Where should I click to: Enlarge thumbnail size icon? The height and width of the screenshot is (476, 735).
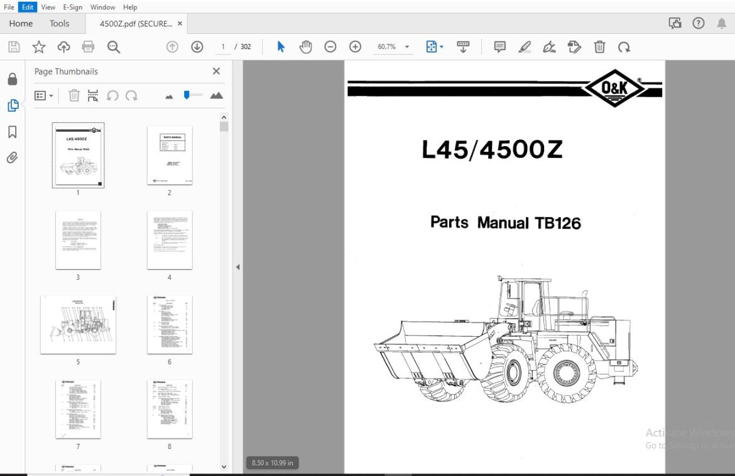click(x=216, y=95)
